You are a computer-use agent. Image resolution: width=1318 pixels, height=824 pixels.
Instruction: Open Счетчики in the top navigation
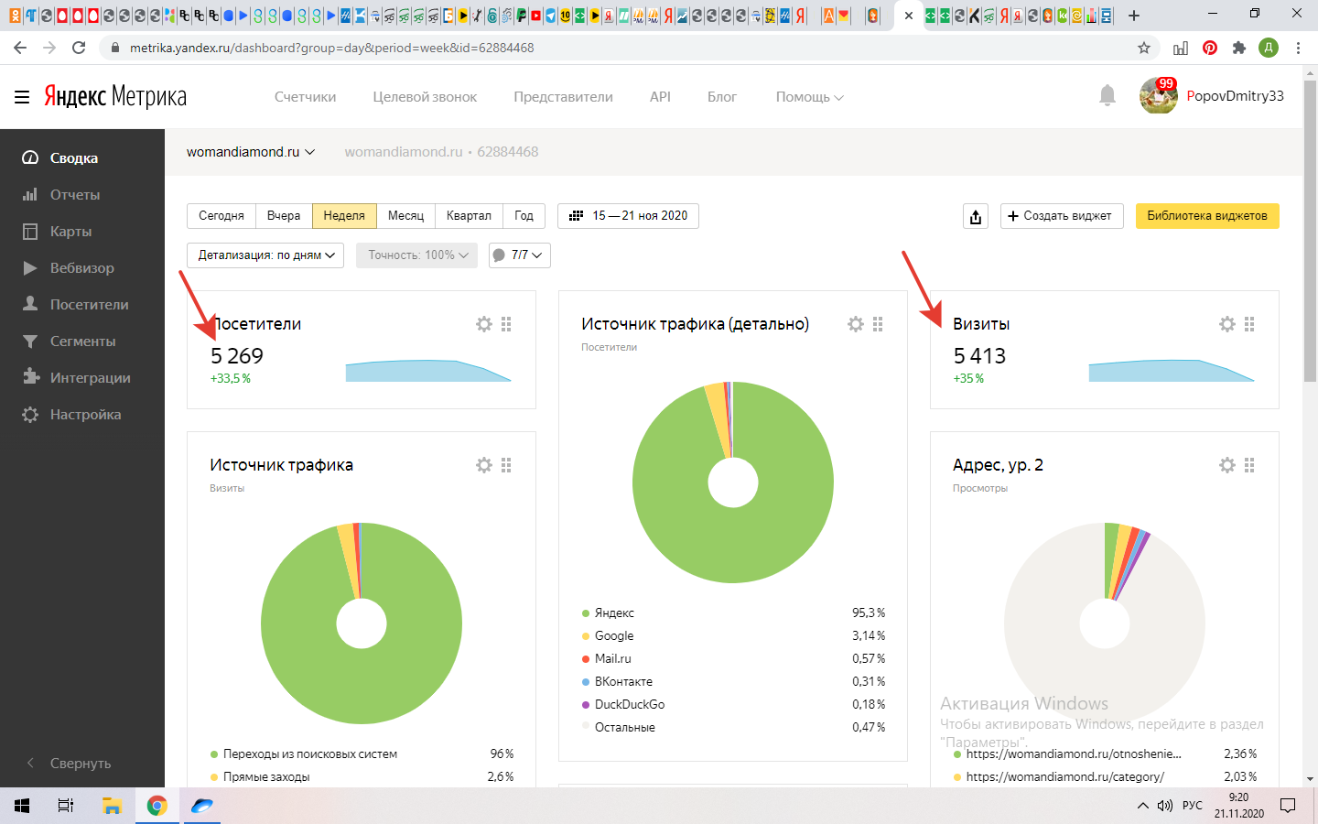305,96
